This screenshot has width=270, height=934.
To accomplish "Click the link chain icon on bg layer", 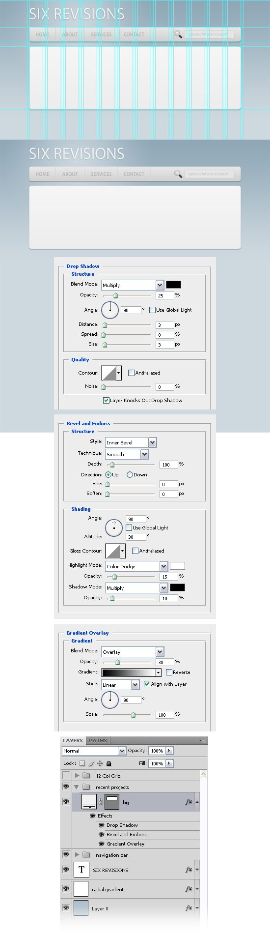I will 101,802.
